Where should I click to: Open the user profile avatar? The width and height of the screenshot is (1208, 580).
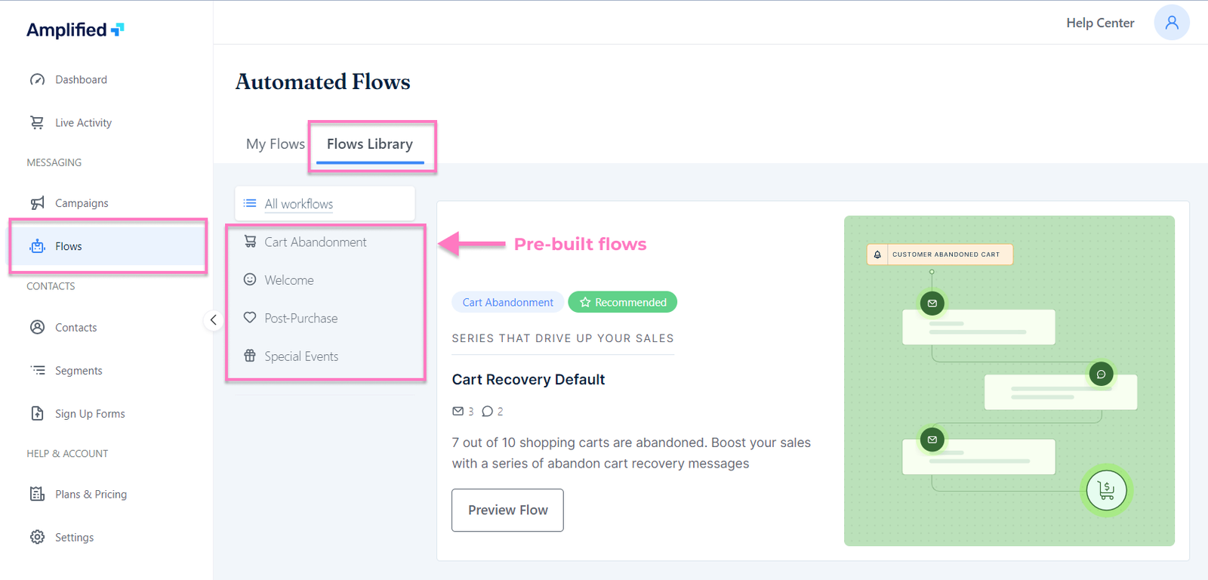click(x=1171, y=23)
